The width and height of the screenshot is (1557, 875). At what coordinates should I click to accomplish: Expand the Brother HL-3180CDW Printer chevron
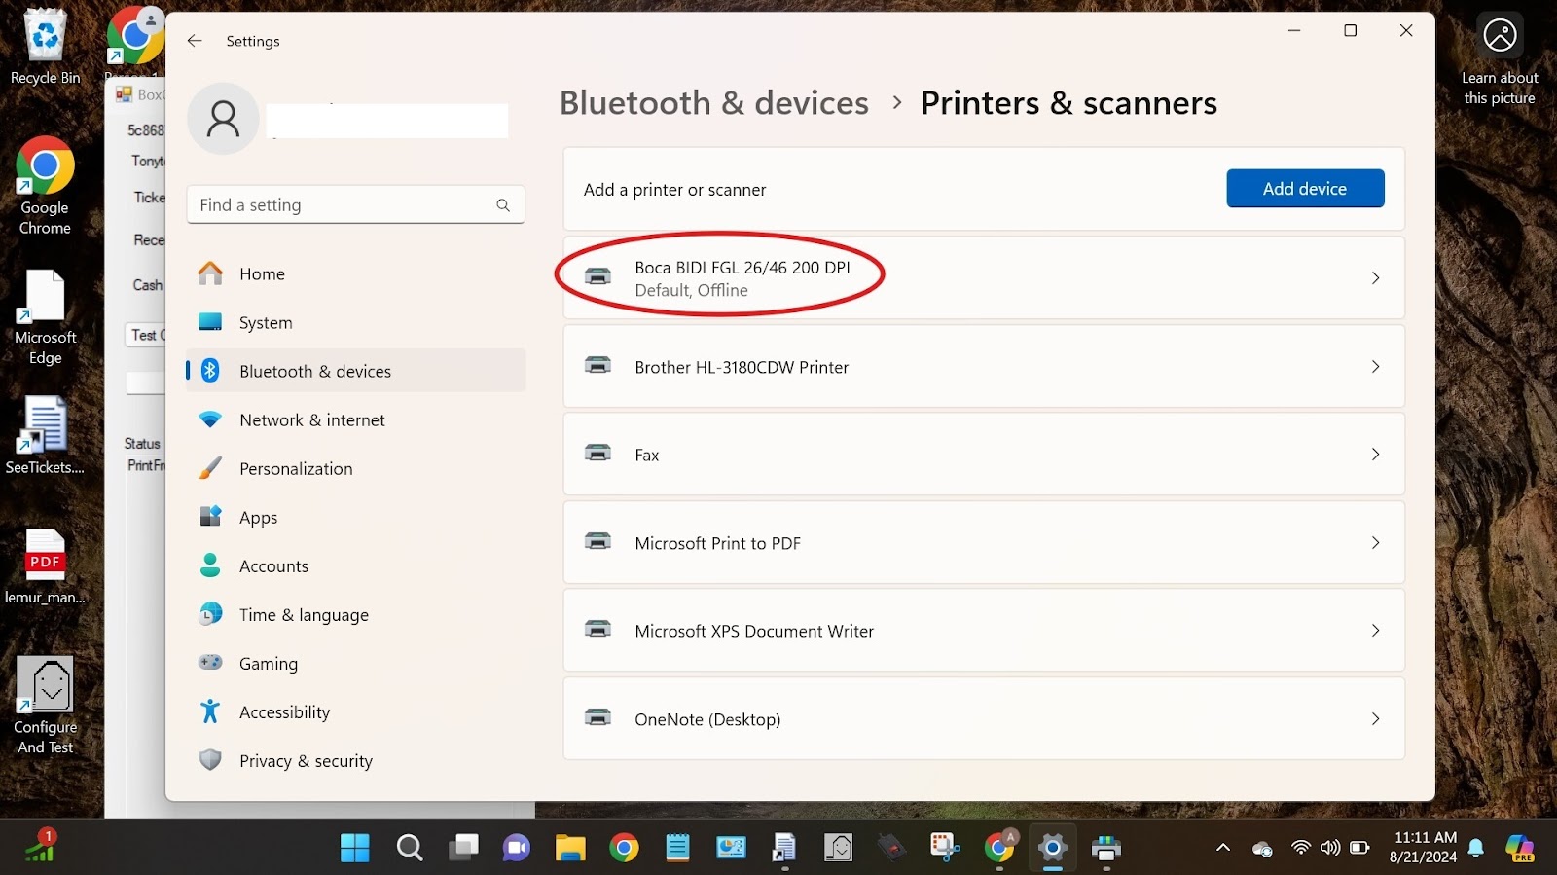coord(1375,367)
